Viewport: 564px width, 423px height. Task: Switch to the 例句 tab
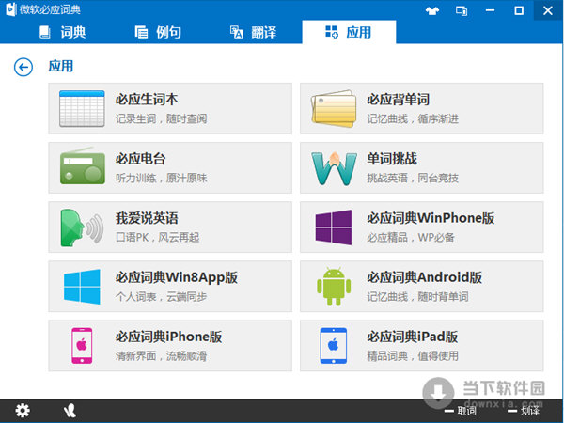pyautogui.click(x=158, y=32)
